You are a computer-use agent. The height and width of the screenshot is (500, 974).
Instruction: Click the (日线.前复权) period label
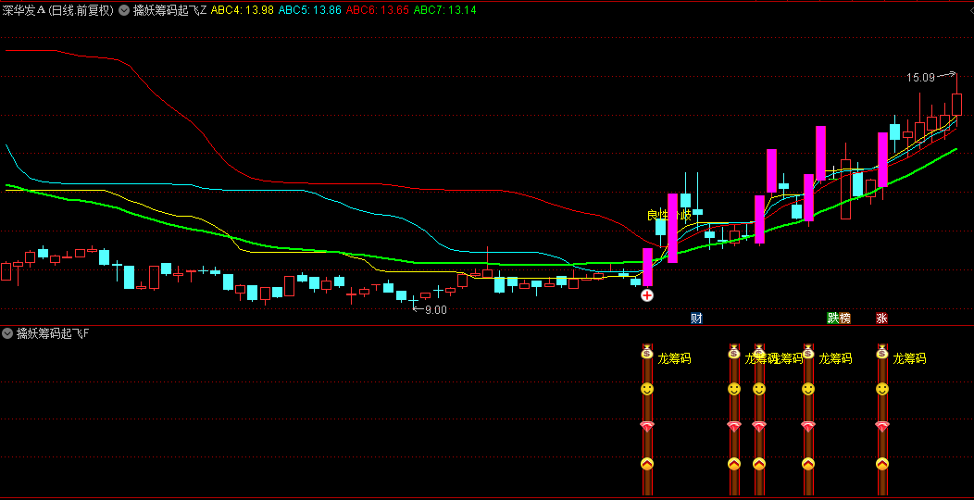(81, 10)
